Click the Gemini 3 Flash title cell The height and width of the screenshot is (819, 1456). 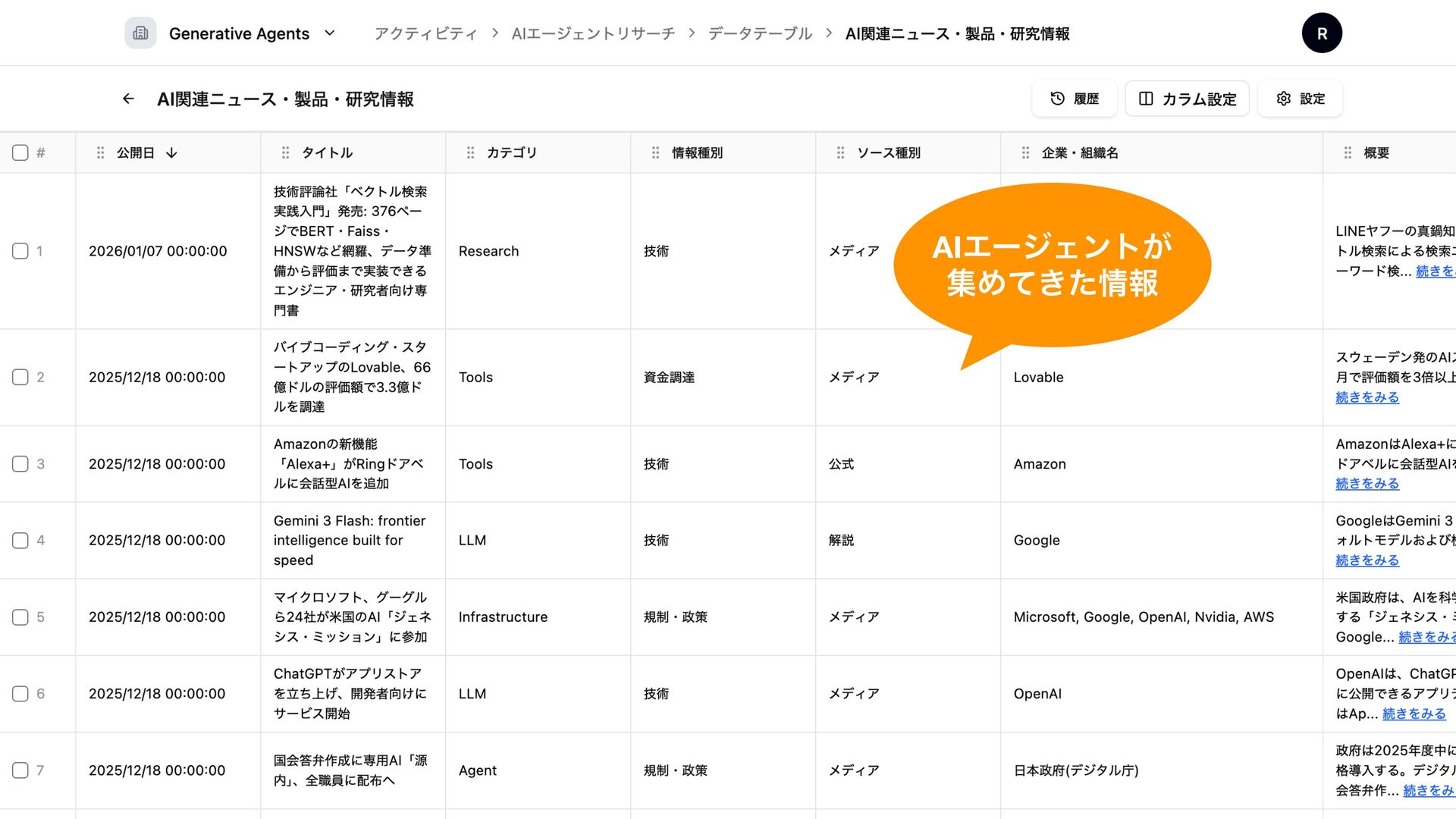click(x=350, y=540)
